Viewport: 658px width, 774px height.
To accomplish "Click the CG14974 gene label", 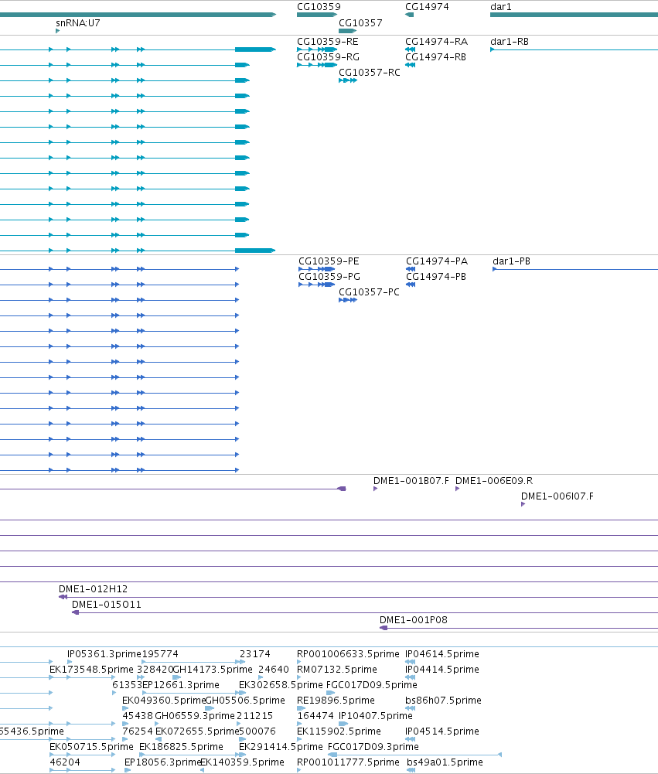I will pyautogui.click(x=427, y=7).
